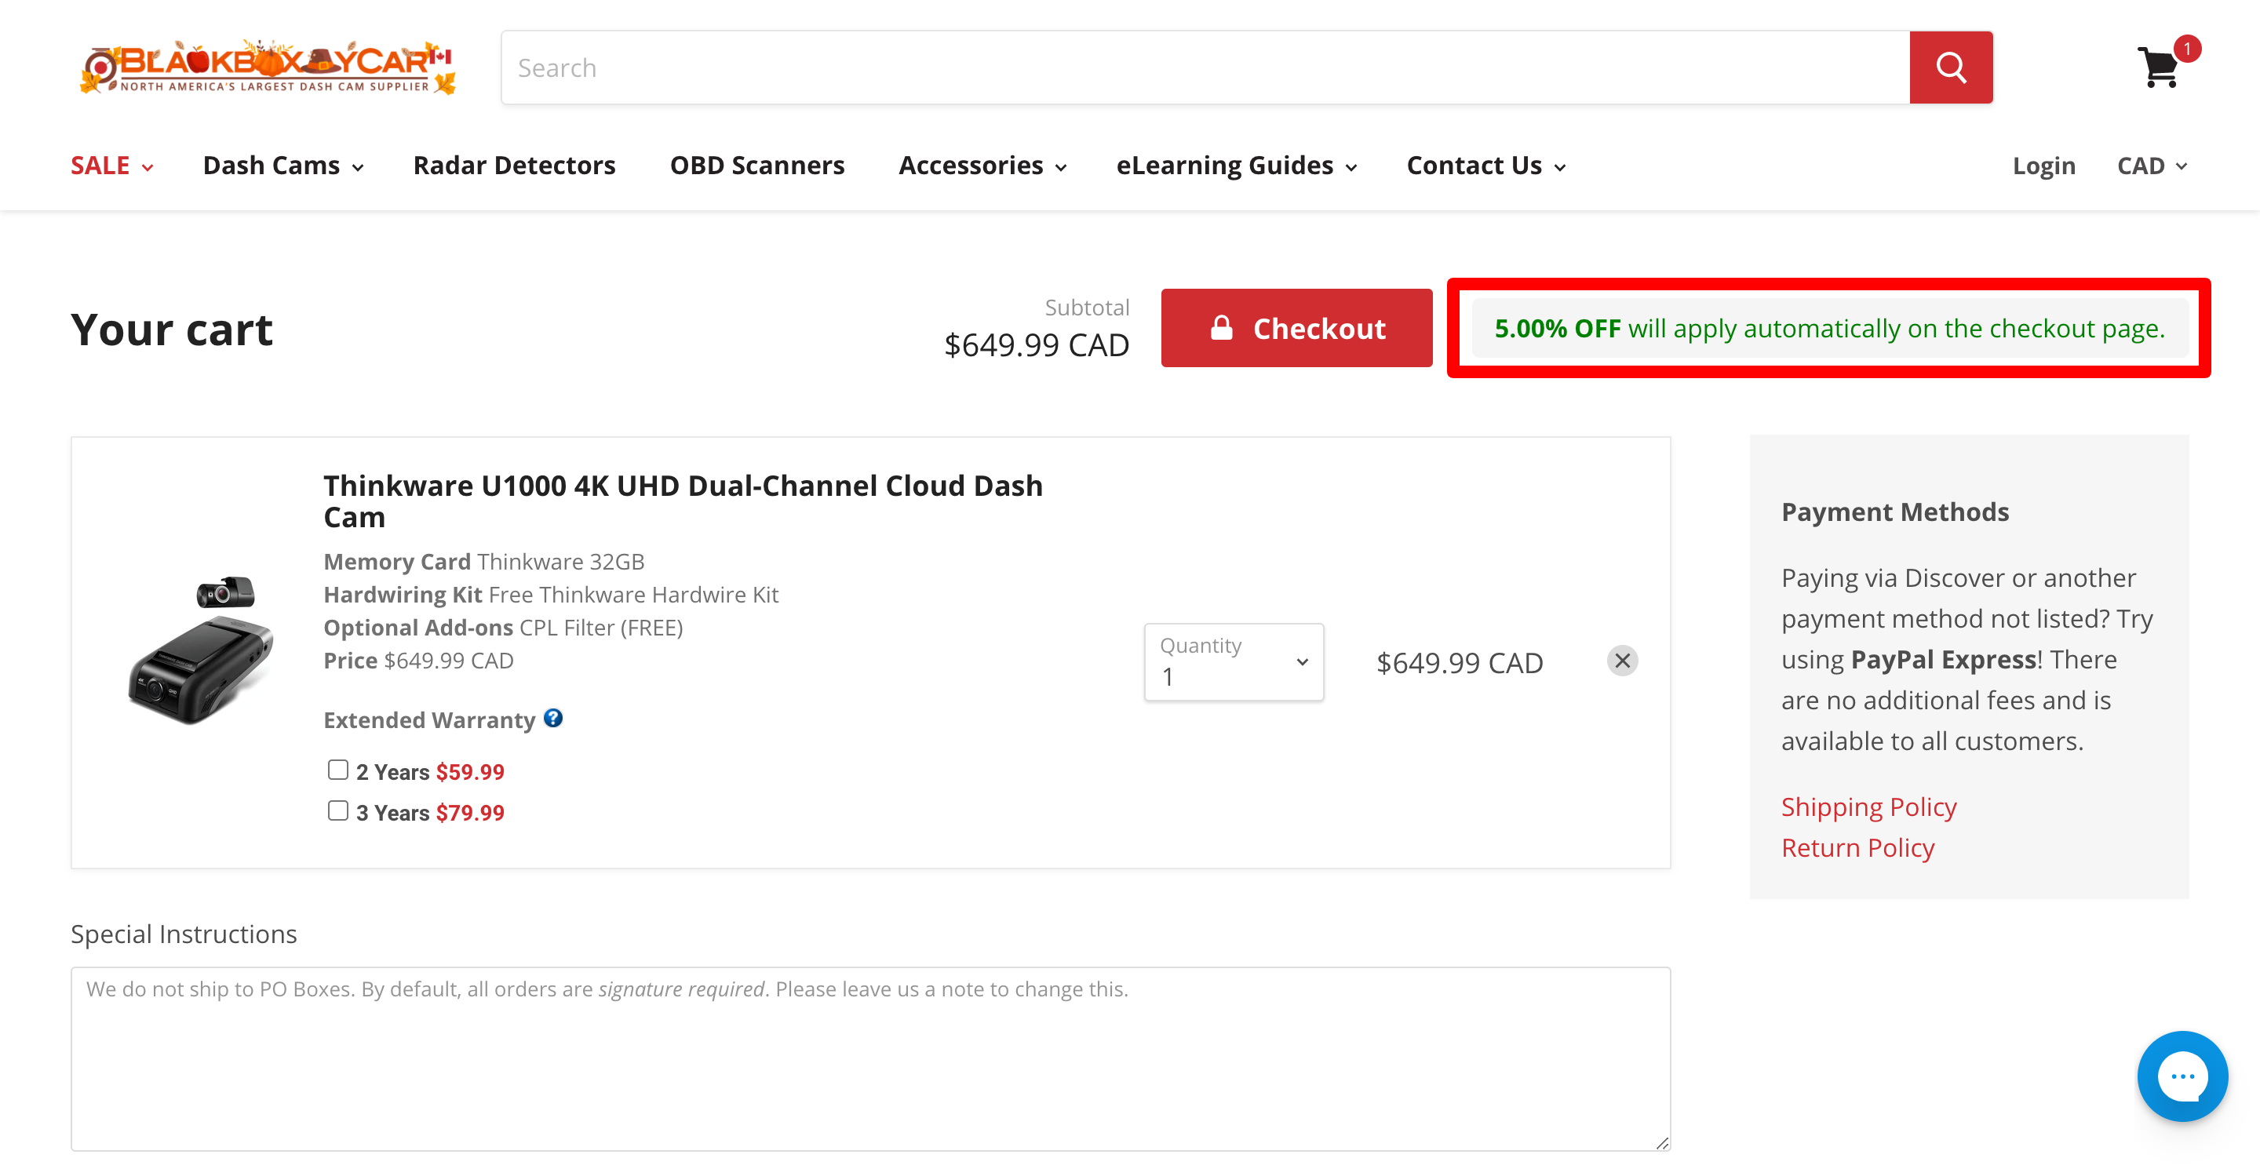Click the 5.00% OFF discount notice
2260x1169 pixels.
(1829, 328)
